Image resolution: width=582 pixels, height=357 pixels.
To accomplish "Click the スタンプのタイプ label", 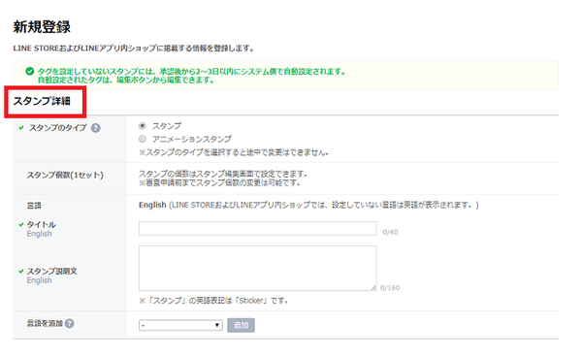I will pos(58,128).
